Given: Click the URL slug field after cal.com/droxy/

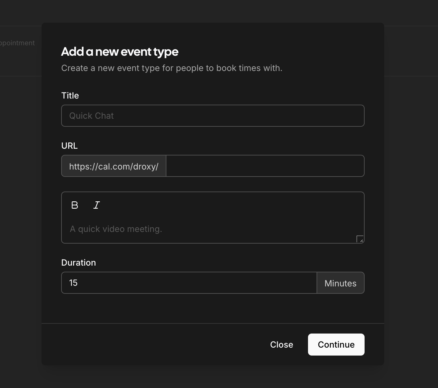Looking at the screenshot, I should pyautogui.click(x=265, y=166).
